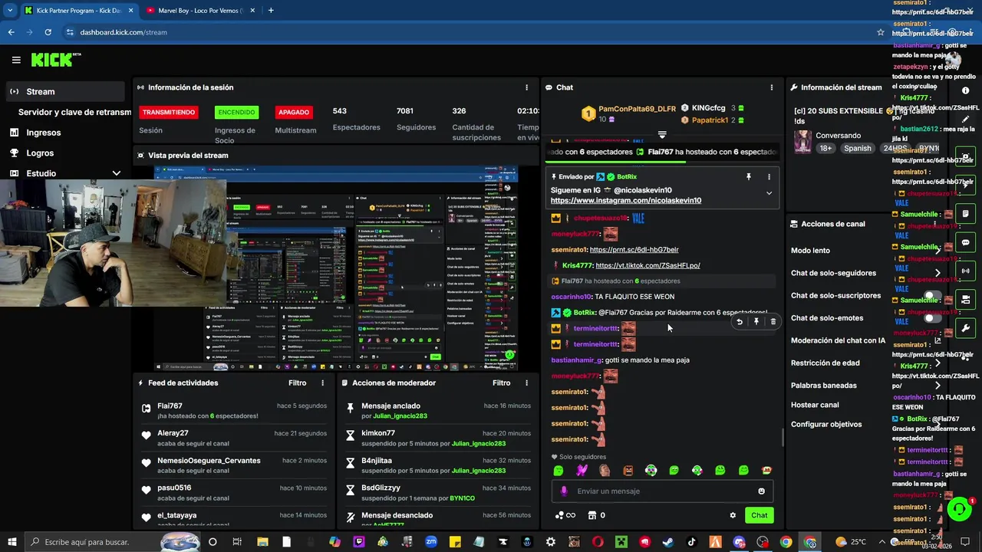Open TikTok from the taskbar
The width and height of the screenshot is (982, 552).
(692, 542)
